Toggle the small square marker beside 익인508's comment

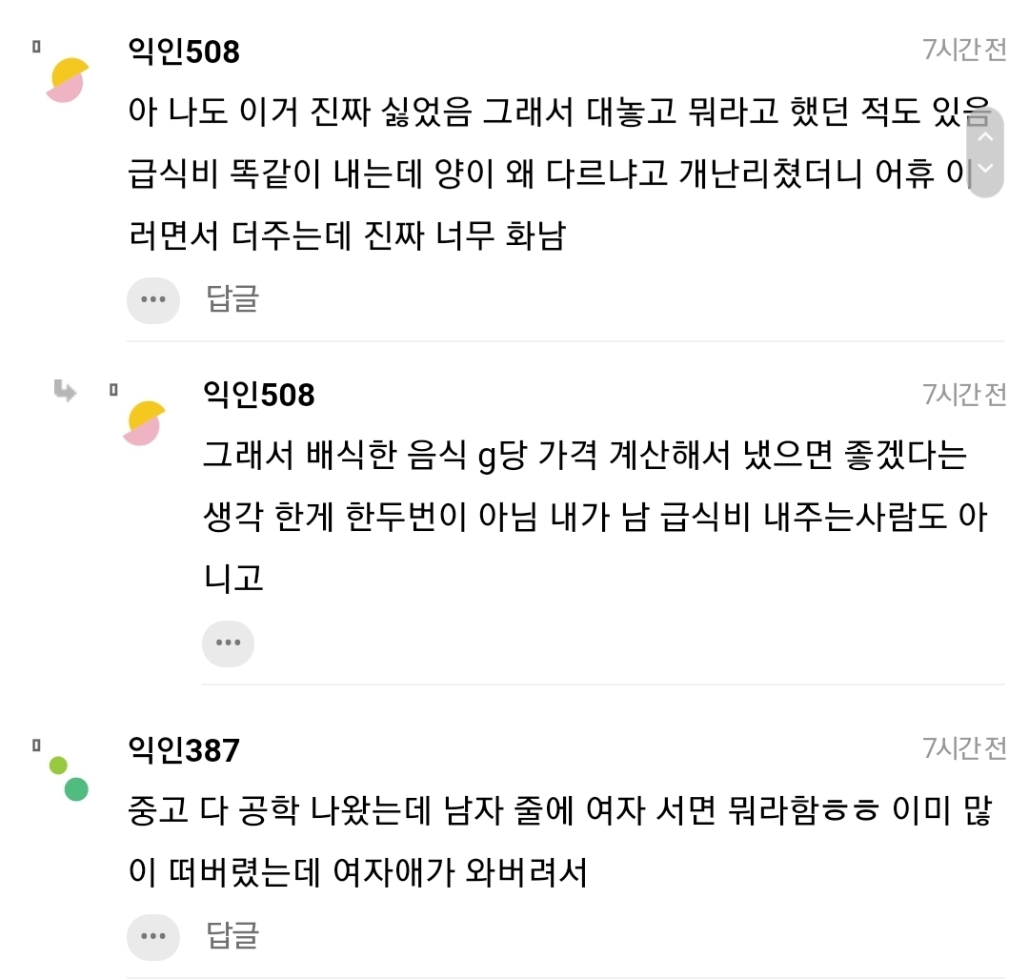(x=34, y=48)
